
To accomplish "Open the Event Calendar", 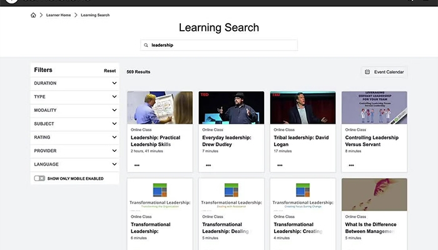I will pos(384,72).
